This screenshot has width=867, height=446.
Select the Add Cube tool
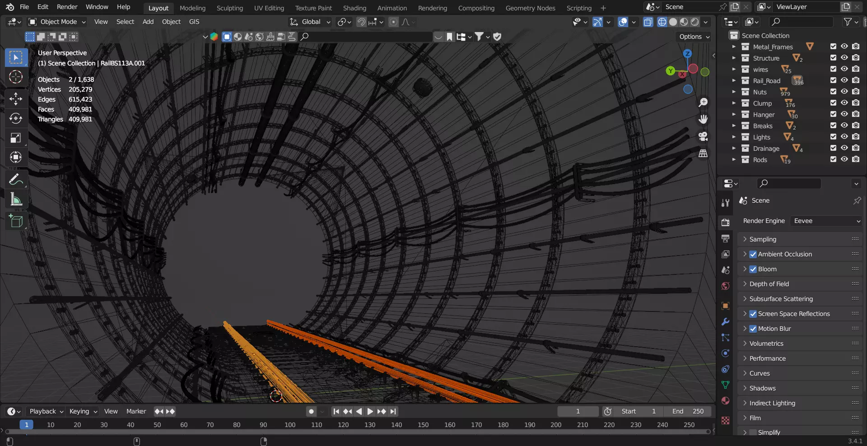[16, 221]
